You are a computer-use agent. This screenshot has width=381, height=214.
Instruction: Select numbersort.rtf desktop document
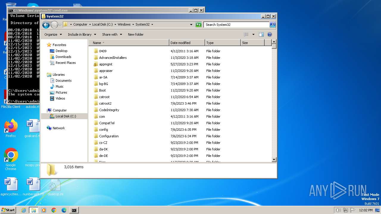click(33, 187)
